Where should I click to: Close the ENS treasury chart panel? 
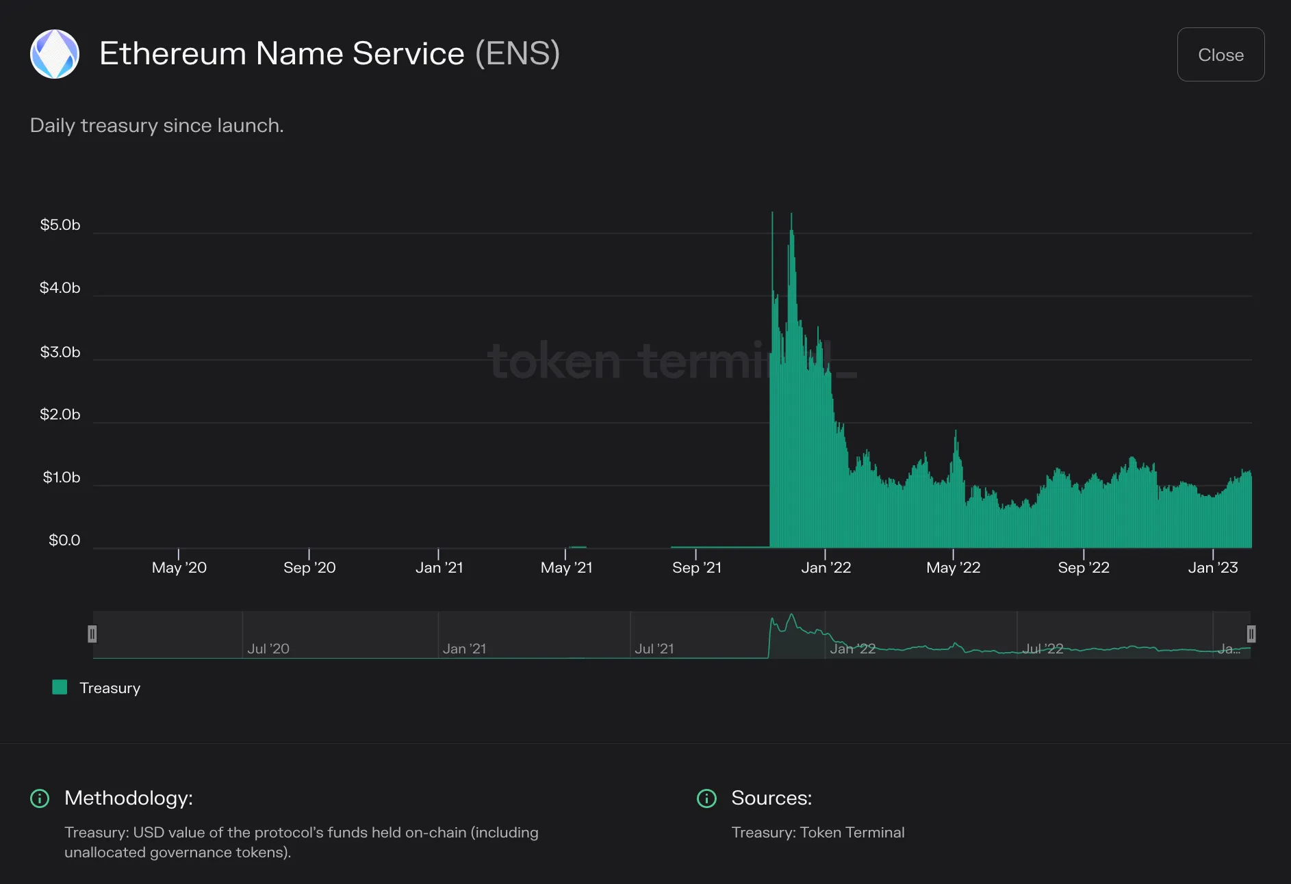(1220, 55)
